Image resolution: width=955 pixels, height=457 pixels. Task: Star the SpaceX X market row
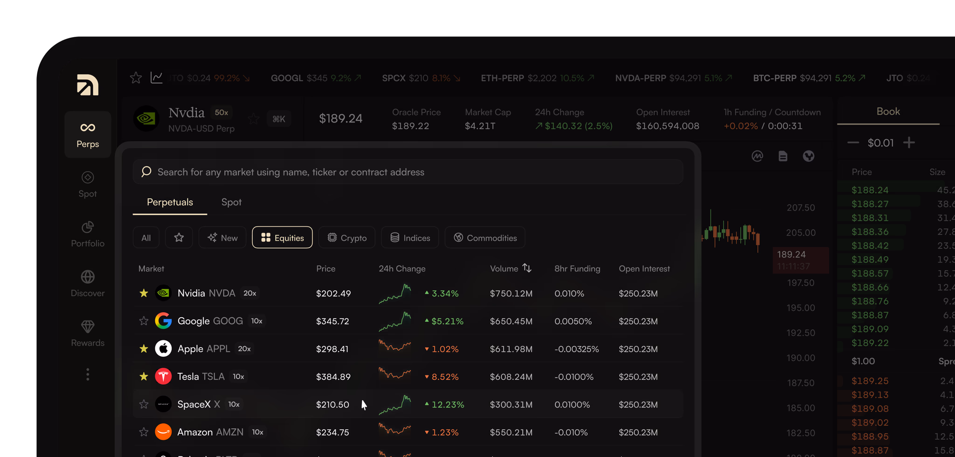coord(144,404)
